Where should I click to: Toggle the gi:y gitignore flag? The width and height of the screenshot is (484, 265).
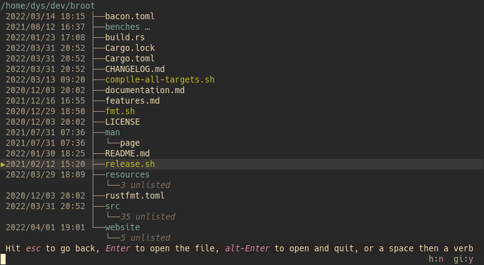click(x=463, y=259)
